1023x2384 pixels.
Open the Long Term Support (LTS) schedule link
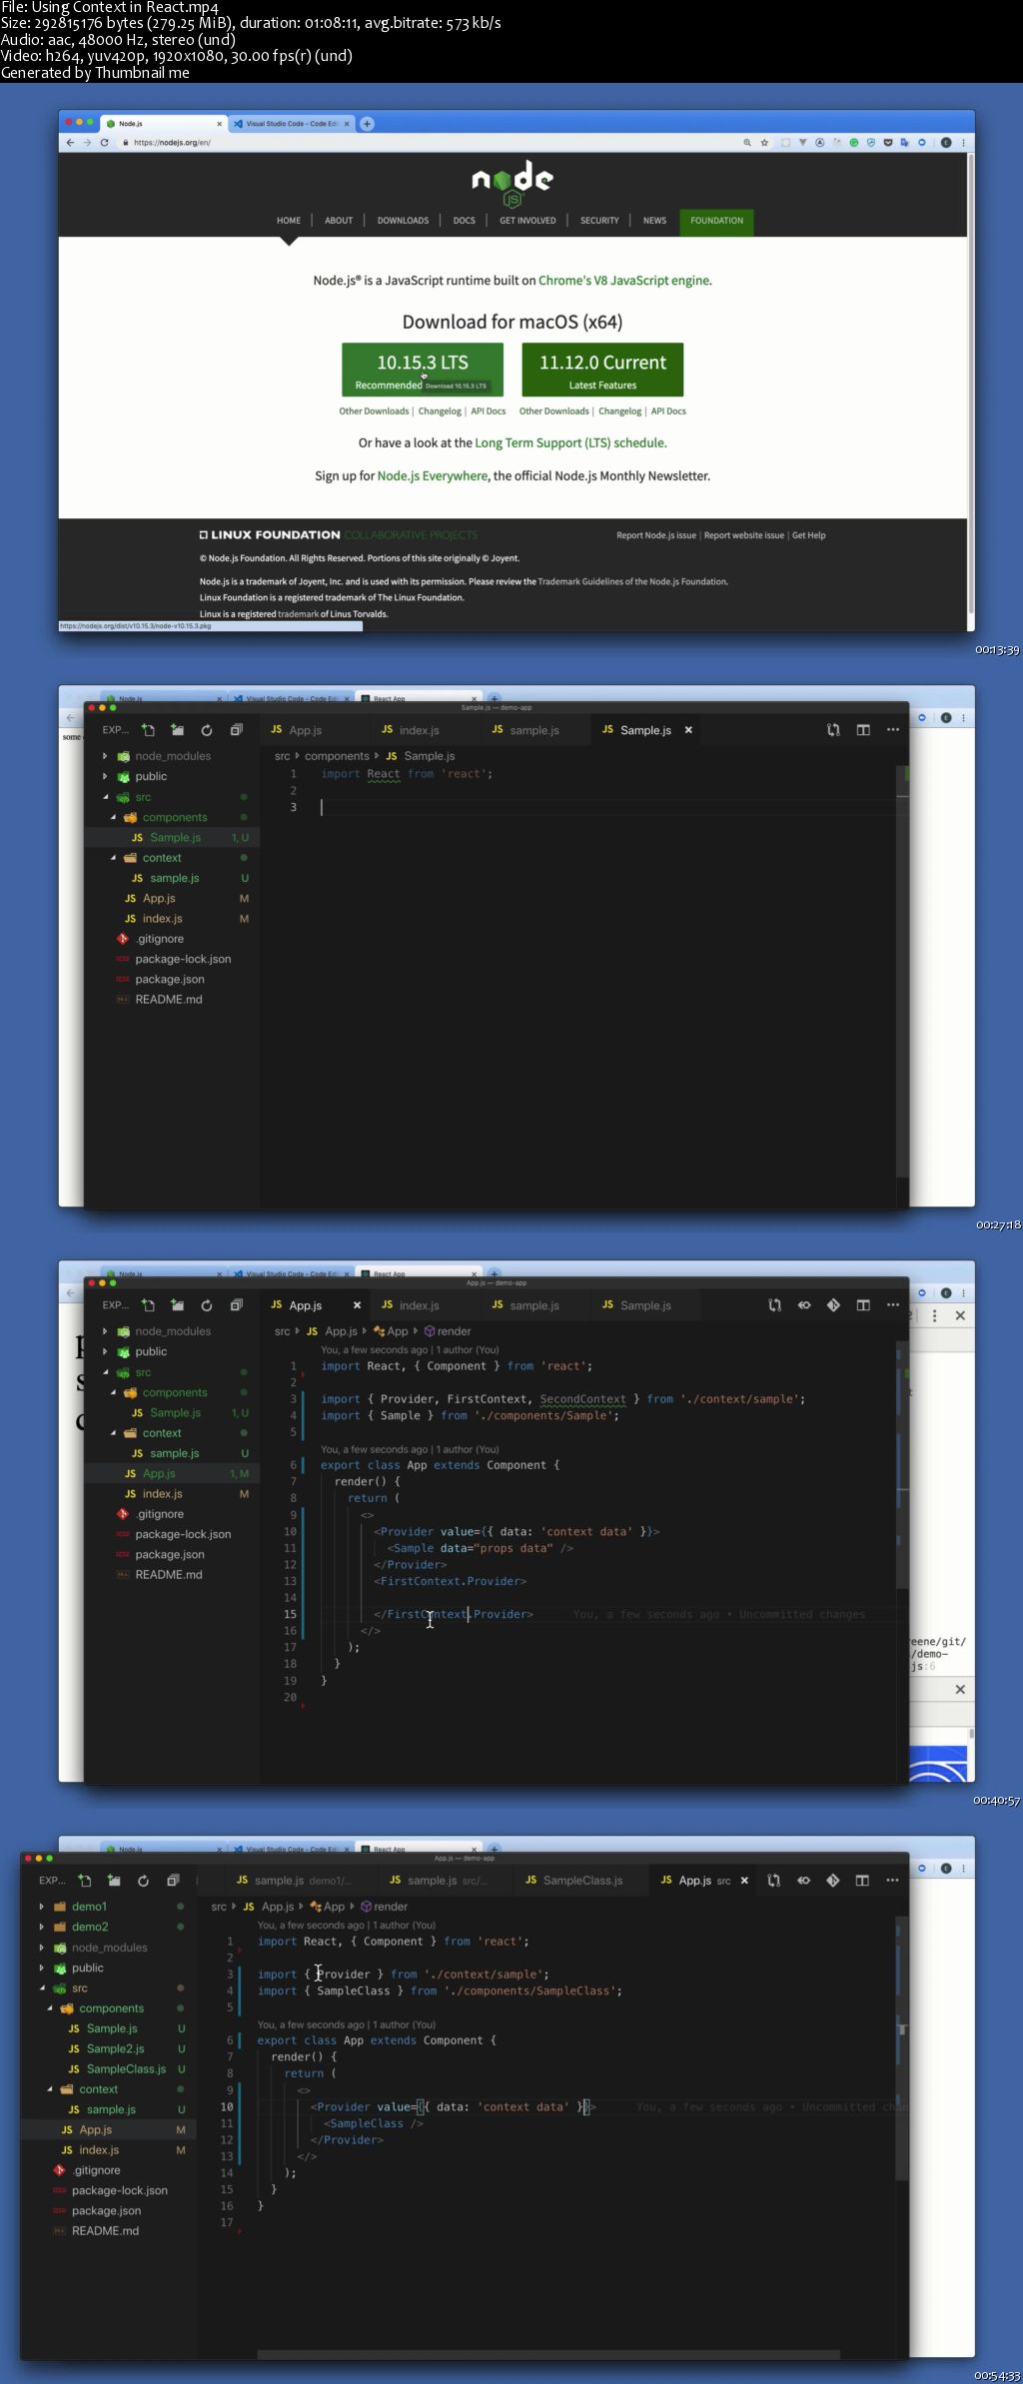point(569,442)
